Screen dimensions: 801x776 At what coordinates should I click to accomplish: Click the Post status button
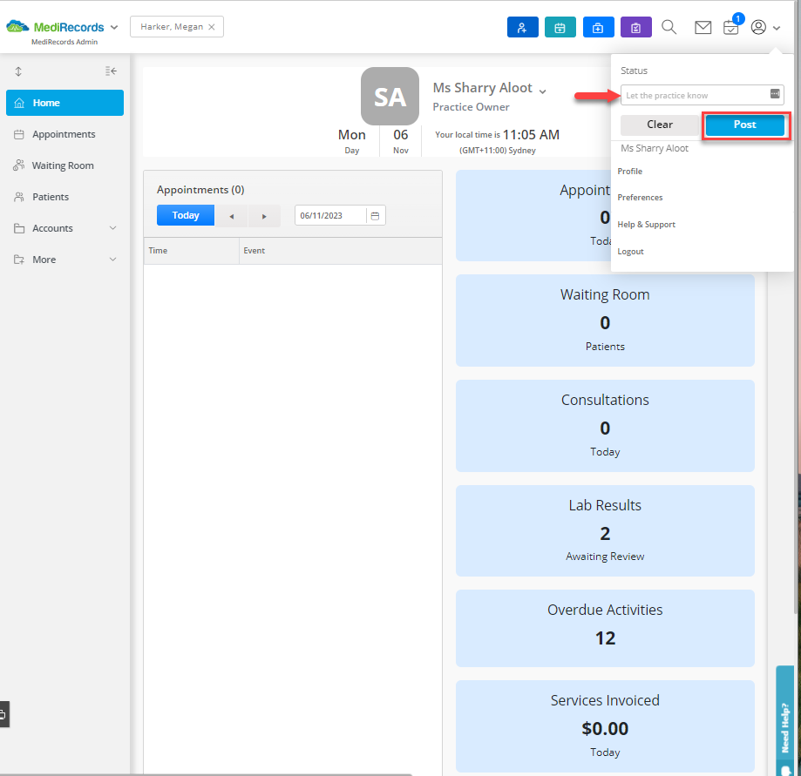click(745, 125)
